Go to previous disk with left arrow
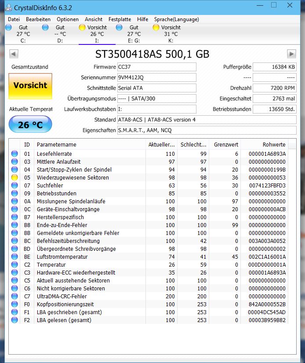 (x=14, y=54)
